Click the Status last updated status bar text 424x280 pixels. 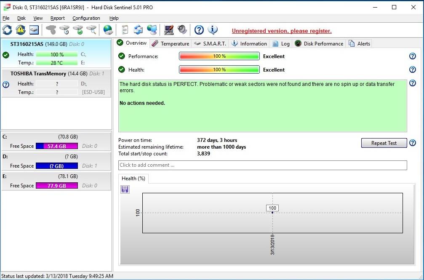pos(57,276)
